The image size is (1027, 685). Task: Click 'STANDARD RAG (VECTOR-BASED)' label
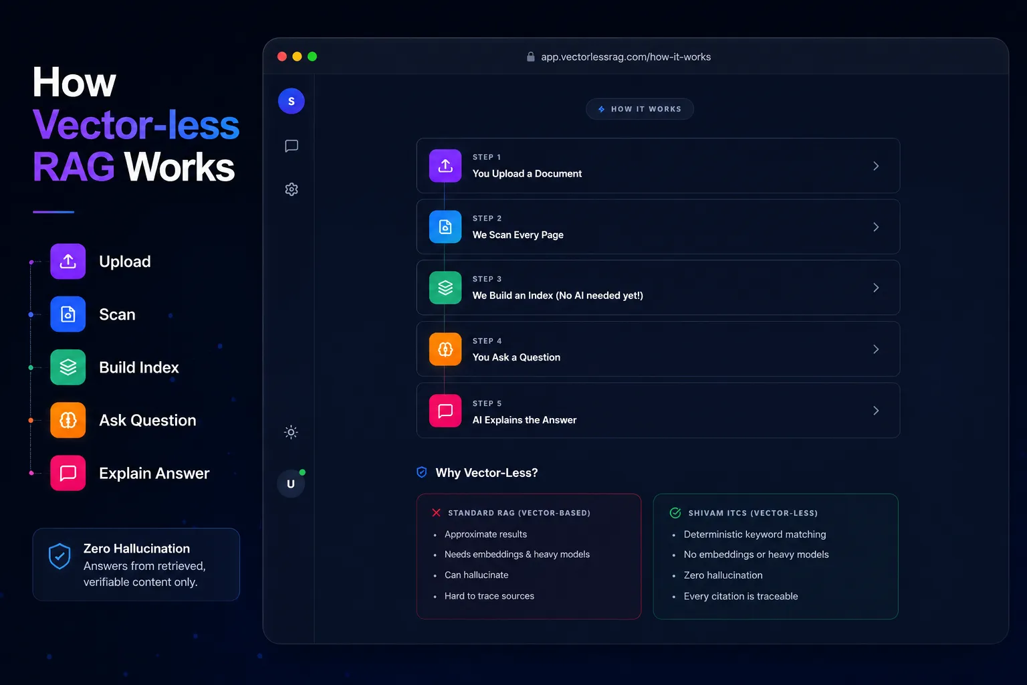point(519,513)
